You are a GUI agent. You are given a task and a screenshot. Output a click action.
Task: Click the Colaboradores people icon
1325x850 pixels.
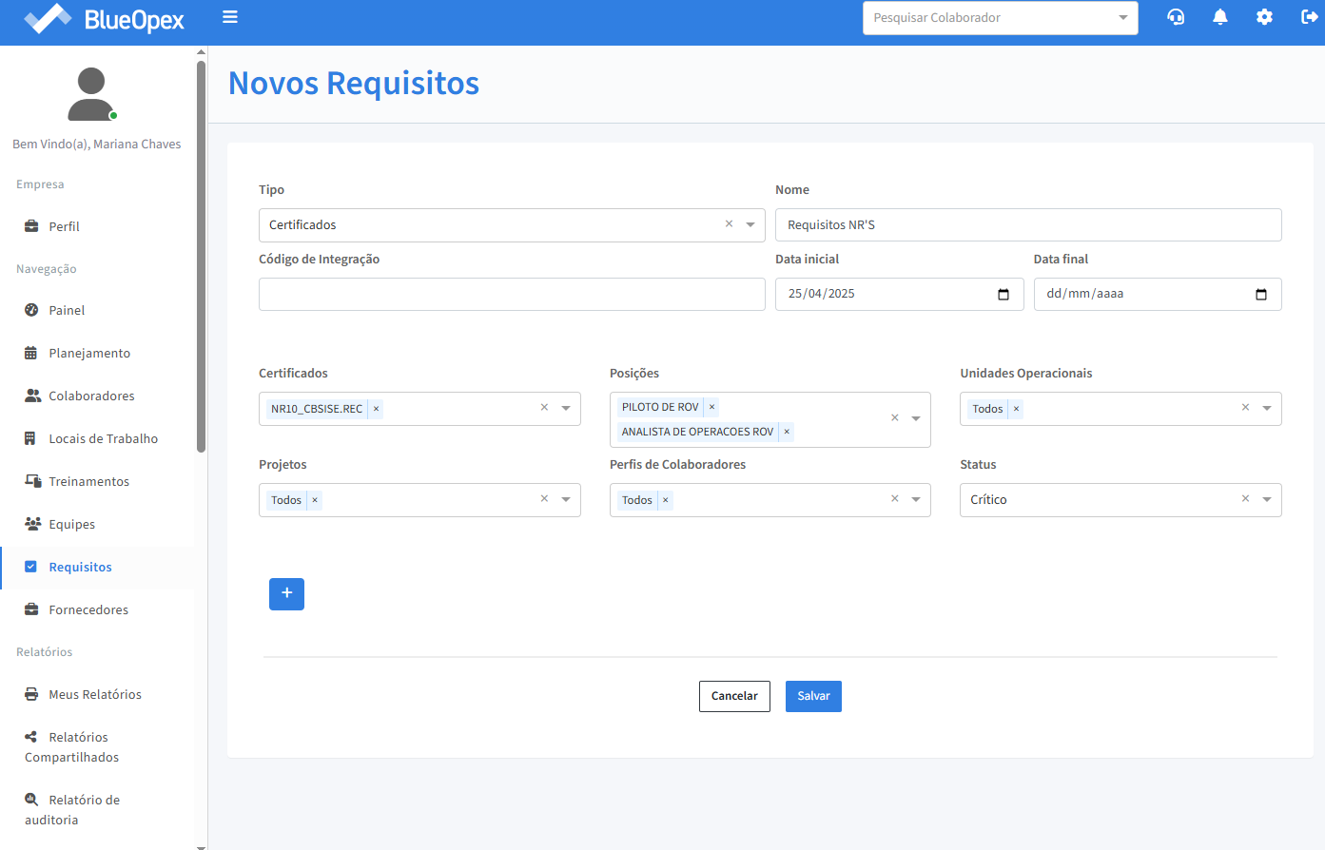(x=32, y=396)
